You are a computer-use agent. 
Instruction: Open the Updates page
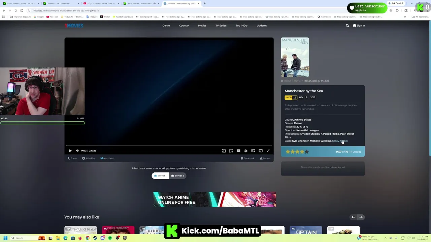pyautogui.click(x=262, y=26)
